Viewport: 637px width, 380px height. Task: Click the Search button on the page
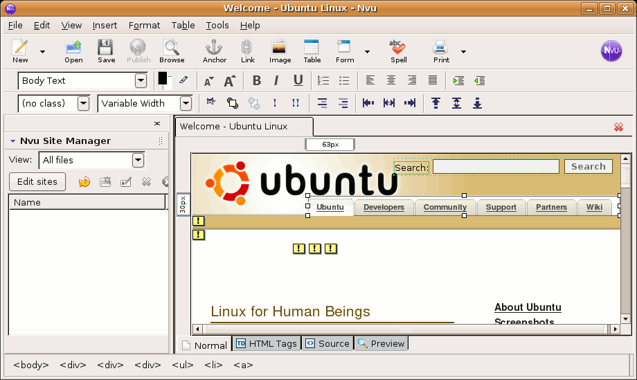tap(589, 166)
